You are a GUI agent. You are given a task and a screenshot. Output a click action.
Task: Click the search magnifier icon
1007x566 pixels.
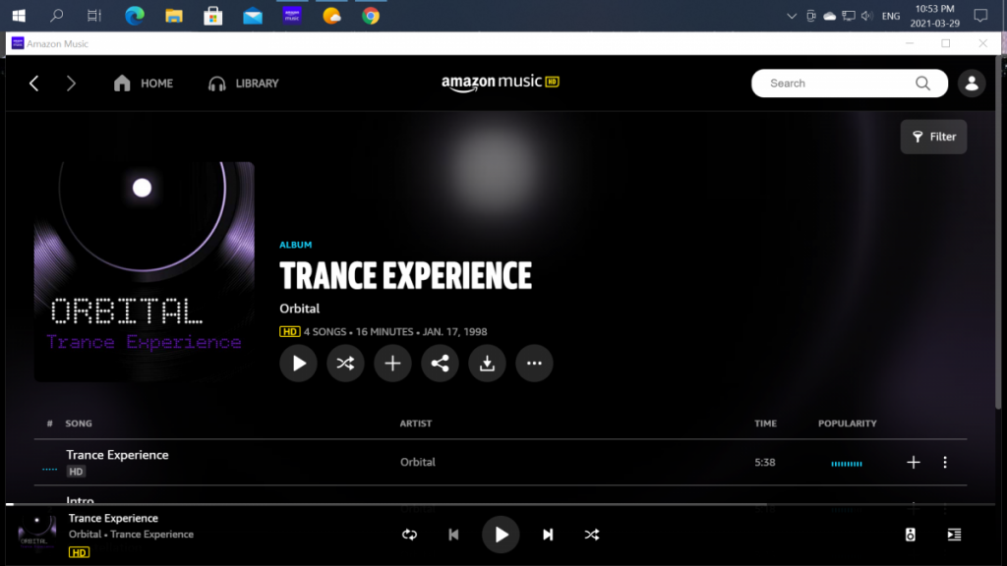pyautogui.click(x=922, y=84)
